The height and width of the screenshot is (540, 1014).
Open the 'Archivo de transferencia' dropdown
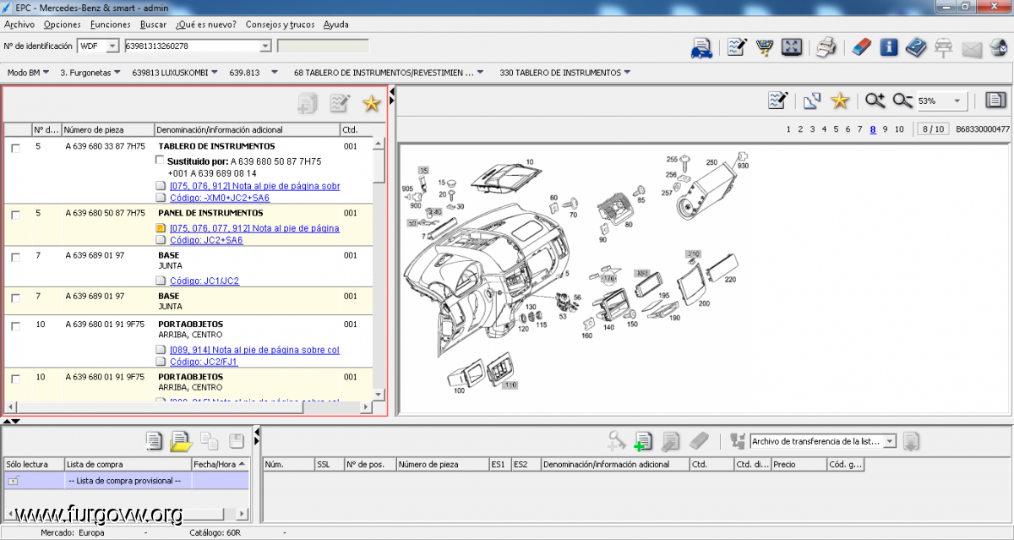pos(889,441)
